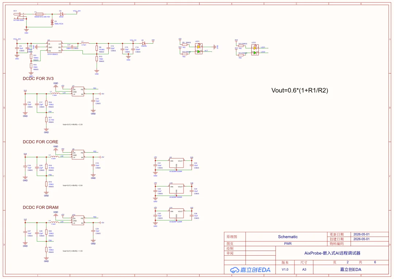Click capacitor C21 symbol

point(155,165)
